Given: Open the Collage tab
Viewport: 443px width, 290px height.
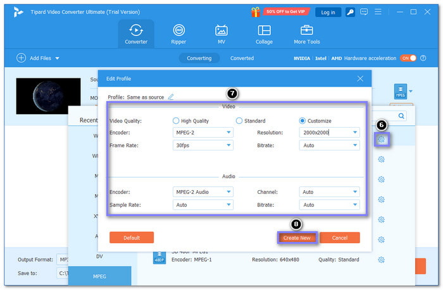Looking at the screenshot, I should pyautogui.click(x=264, y=34).
